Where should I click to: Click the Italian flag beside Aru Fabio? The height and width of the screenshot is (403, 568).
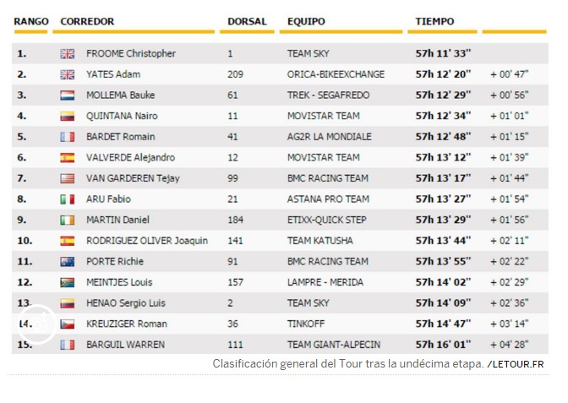click(68, 199)
